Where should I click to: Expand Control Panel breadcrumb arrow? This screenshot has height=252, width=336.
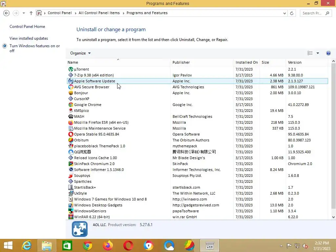point(76,13)
